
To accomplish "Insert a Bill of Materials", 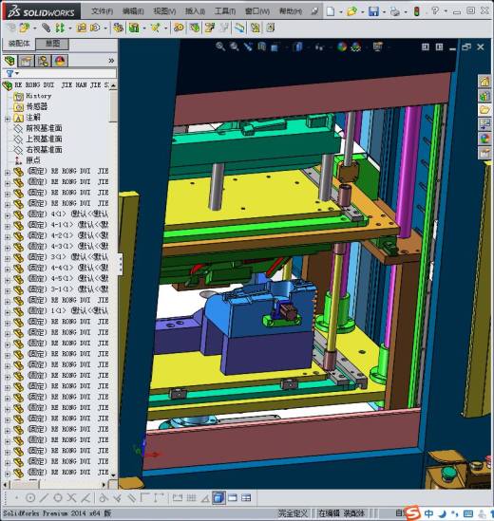I will point(195,28).
